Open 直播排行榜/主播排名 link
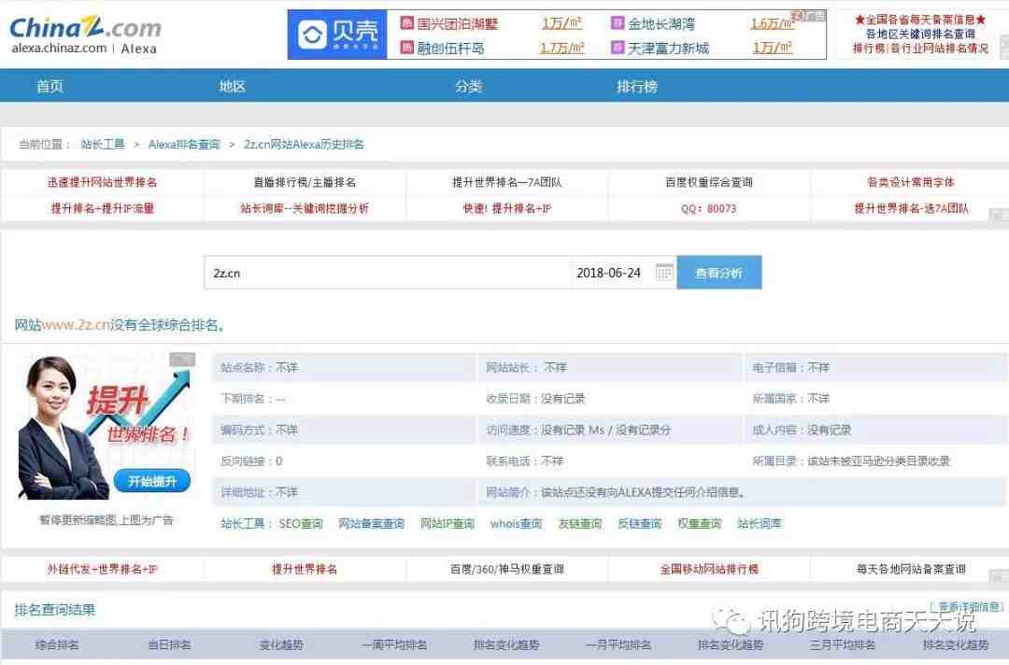The image size is (1009, 665). click(305, 182)
